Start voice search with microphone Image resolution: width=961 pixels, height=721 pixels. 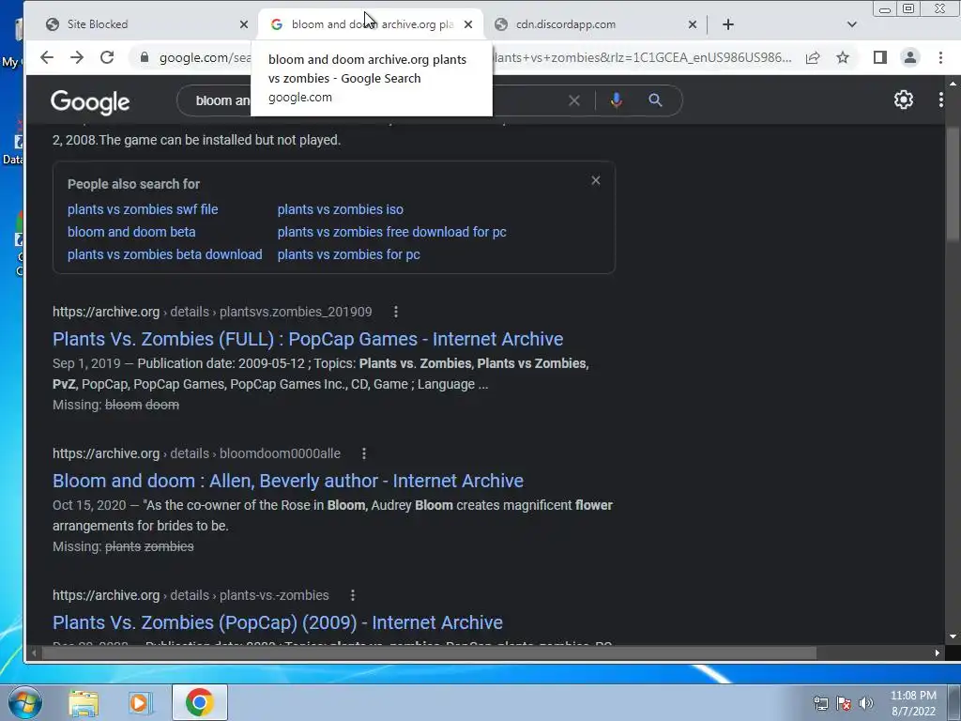pyautogui.click(x=617, y=100)
